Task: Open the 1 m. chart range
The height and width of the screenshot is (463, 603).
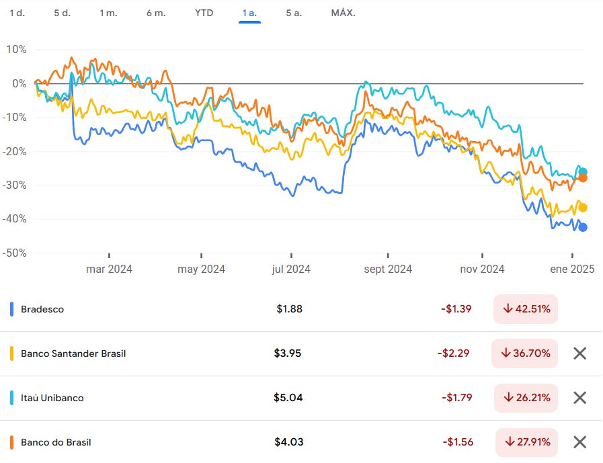Action: [108, 13]
